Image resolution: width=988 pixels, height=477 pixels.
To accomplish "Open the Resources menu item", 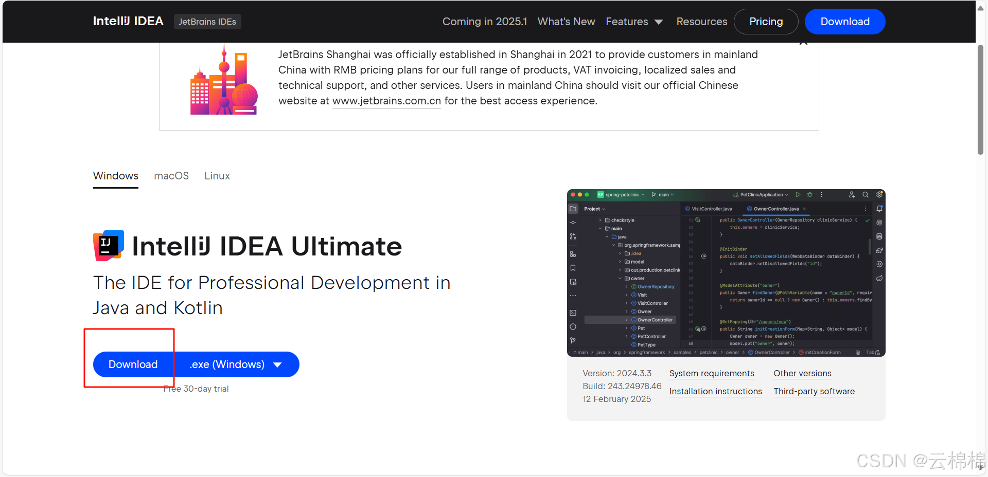I will (x=702, y=22).
